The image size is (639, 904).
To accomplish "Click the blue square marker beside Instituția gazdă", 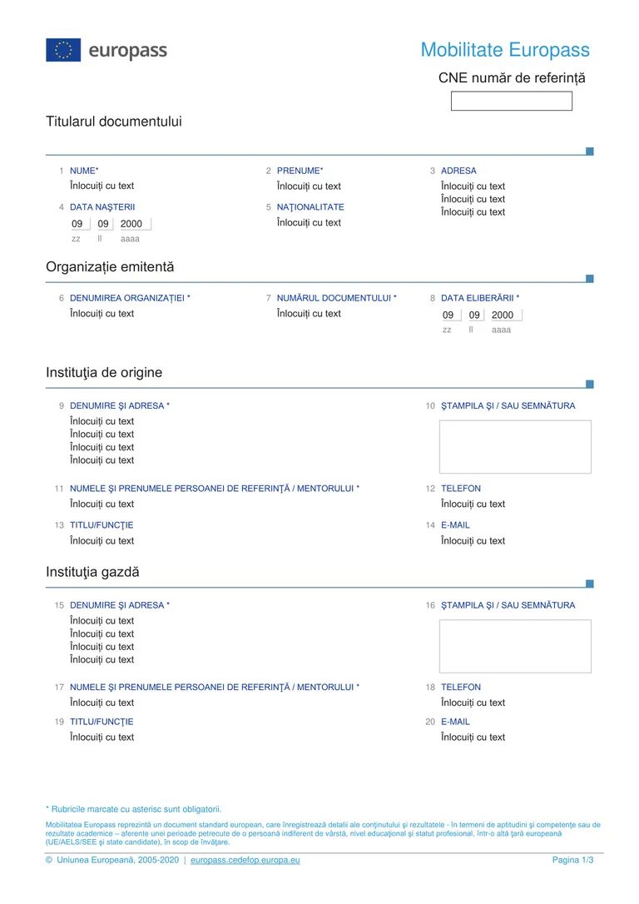I will [589, 584].
